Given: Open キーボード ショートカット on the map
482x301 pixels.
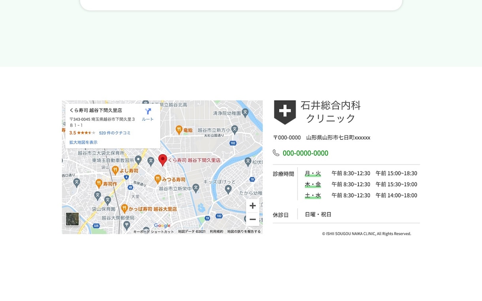Looking at the screenshot, I should tap(154, 232).
